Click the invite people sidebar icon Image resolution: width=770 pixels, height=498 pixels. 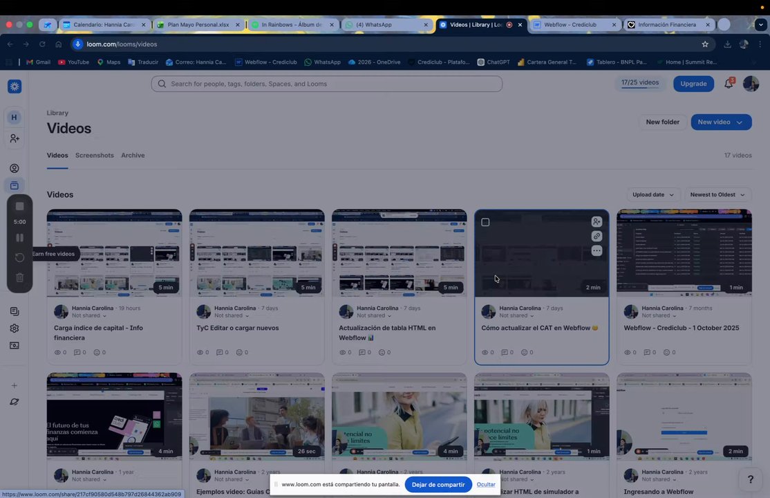coord(15,138)
